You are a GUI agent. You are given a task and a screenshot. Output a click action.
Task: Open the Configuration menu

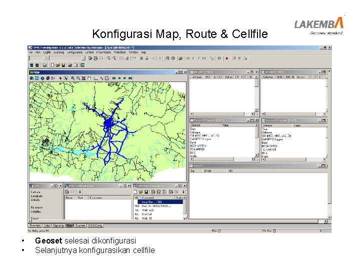click(74, 52)
